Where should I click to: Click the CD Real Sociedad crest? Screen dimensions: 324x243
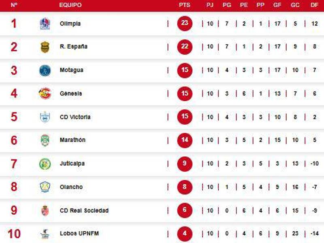click(x=45, y=211)
